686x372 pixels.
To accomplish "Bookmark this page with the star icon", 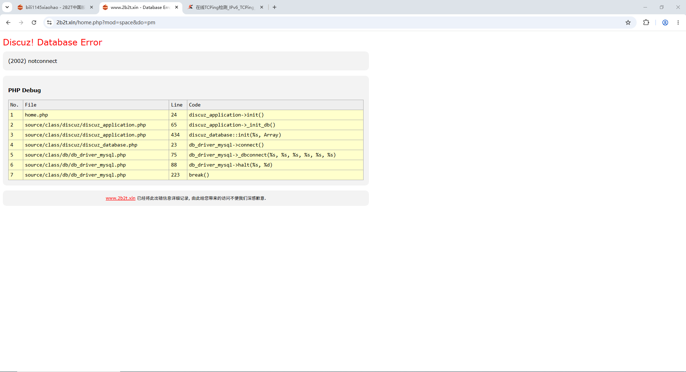I will (628, 23).
